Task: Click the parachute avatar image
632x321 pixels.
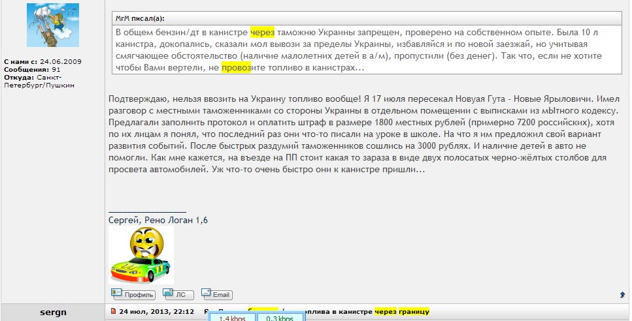Action: (52, 25)
